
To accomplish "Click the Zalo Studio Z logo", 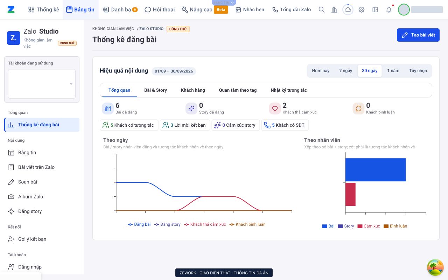I will [x=14, y=38].
